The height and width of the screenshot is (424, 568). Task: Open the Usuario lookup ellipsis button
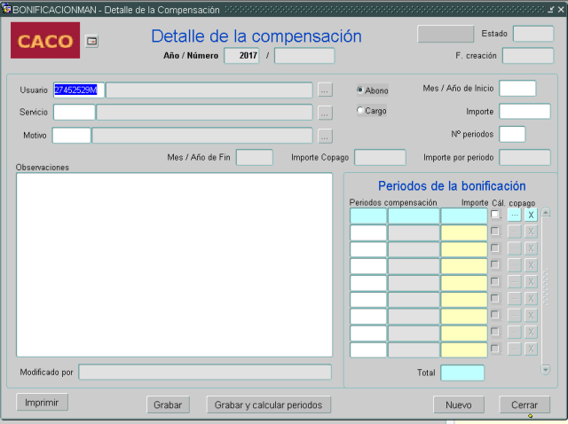pyautogui.click(x=325, y=90)
